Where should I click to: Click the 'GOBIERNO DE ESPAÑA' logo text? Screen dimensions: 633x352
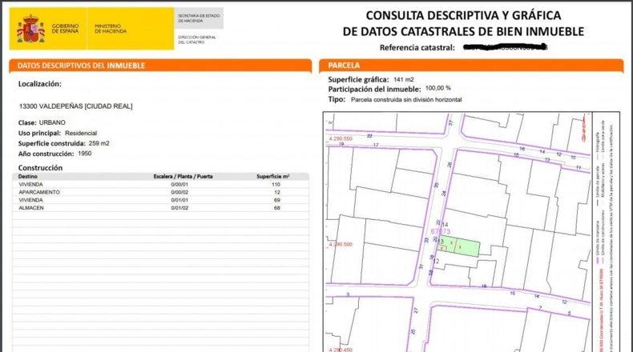[65, 29]
